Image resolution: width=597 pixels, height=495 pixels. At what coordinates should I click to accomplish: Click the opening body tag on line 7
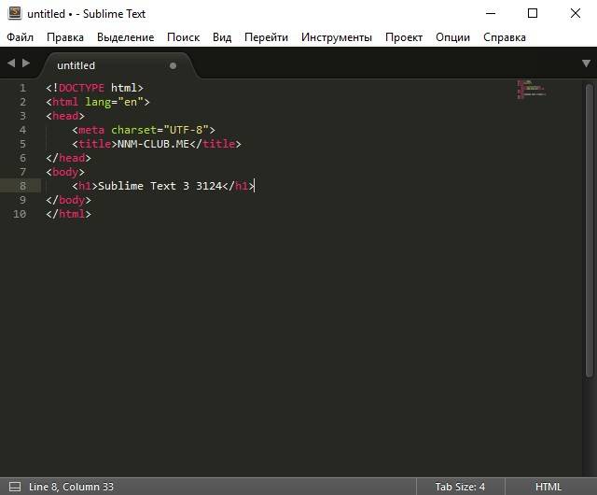point(65,172)
